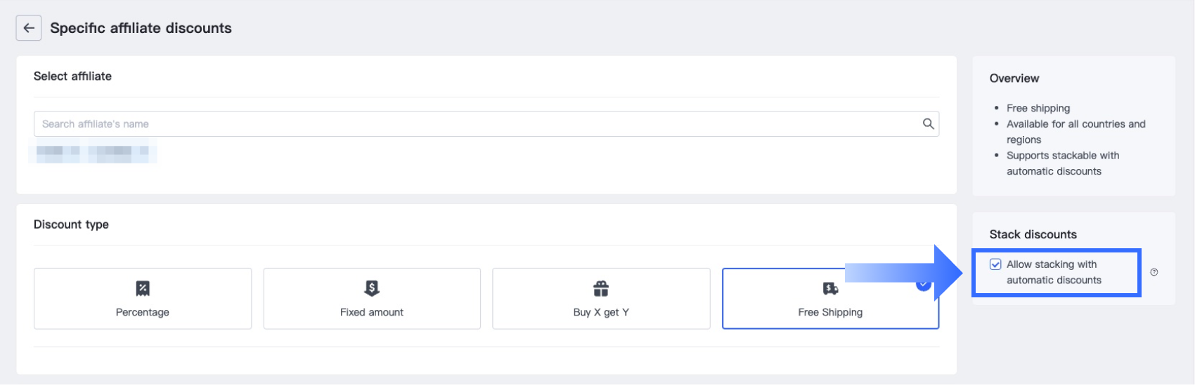Pick the Fixed amount label text

(x=372, y=312)
